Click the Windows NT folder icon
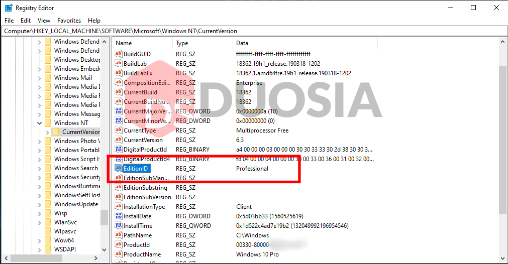 coord(48,123)
